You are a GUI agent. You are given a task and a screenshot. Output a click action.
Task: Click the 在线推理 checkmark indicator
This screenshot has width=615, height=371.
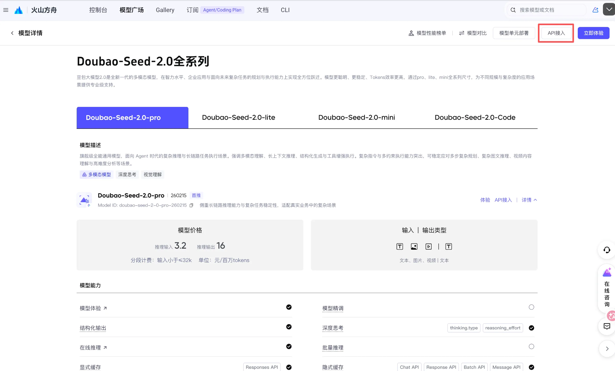[x=289, y=346]
